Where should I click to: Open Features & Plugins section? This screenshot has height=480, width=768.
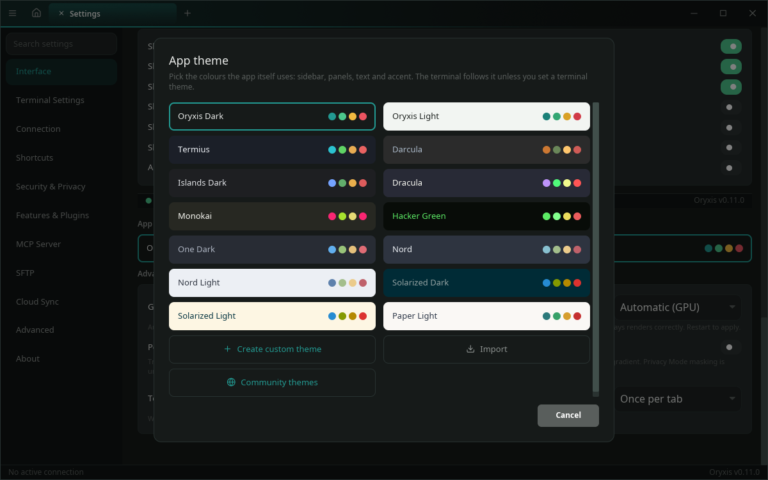point(61,216)
